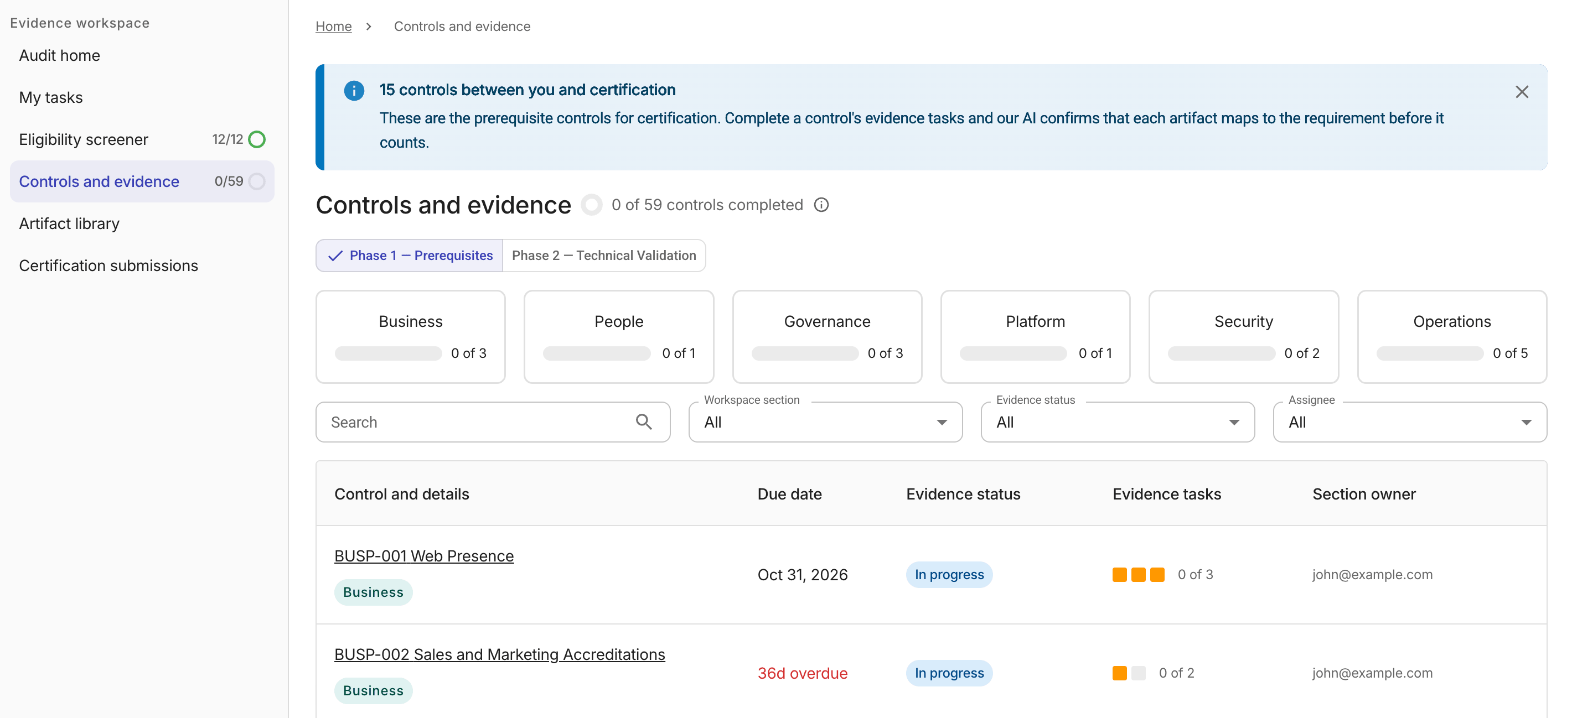Click the Controls and evidence sidebar progress ring
The height and width of the screenshot is (718, 1572).
click(x=257, y=181)
